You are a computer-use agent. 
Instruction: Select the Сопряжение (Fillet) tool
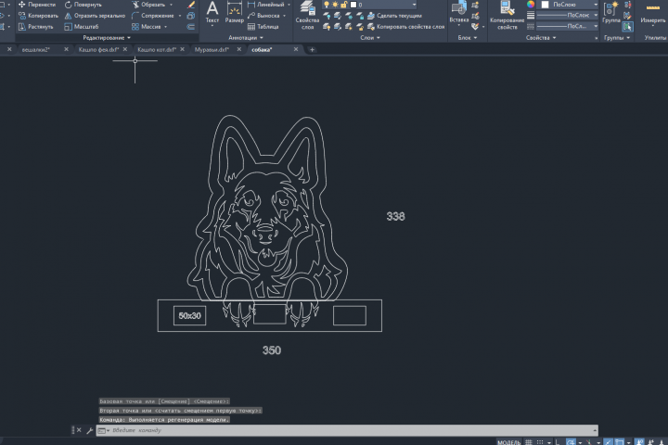(x=153, y=16)
